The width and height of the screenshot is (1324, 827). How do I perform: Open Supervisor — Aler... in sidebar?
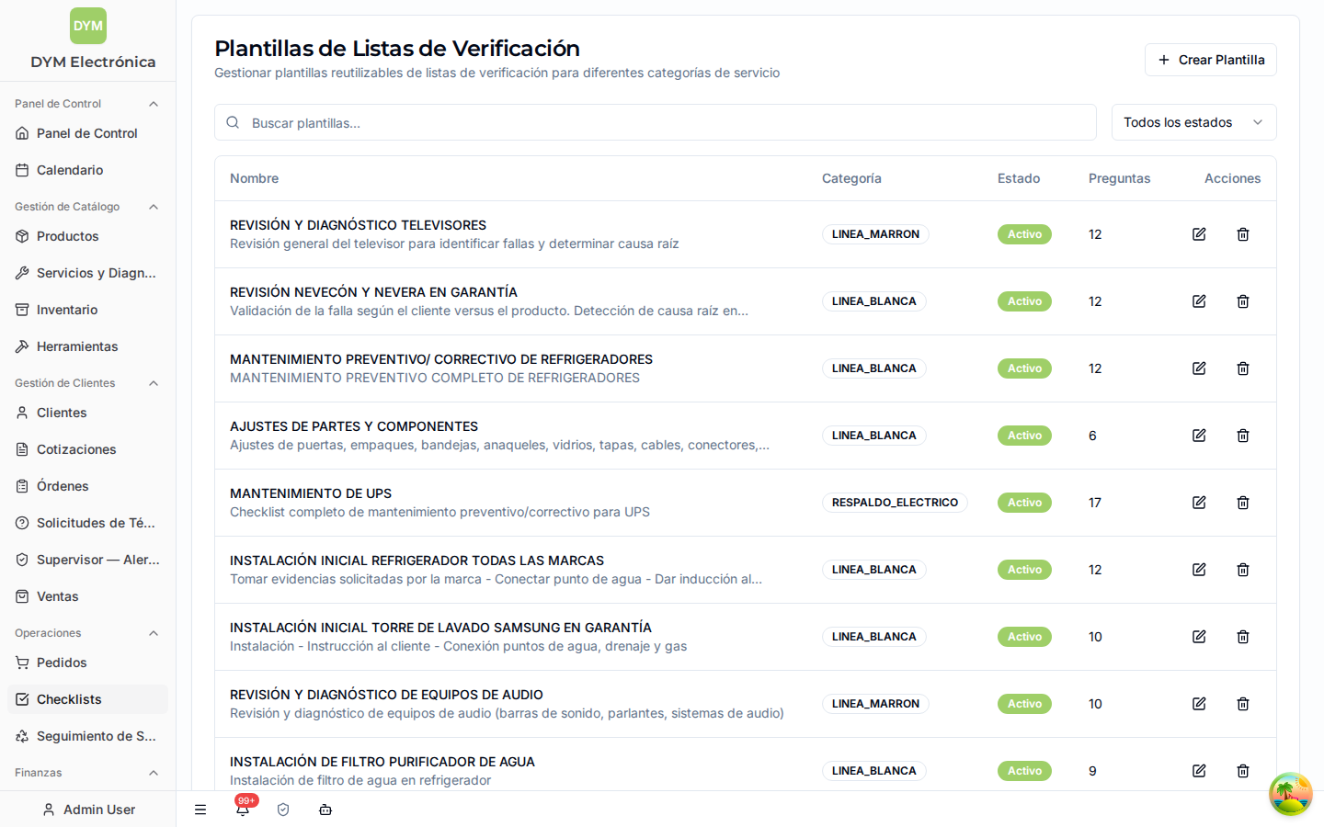pos(87,560)
